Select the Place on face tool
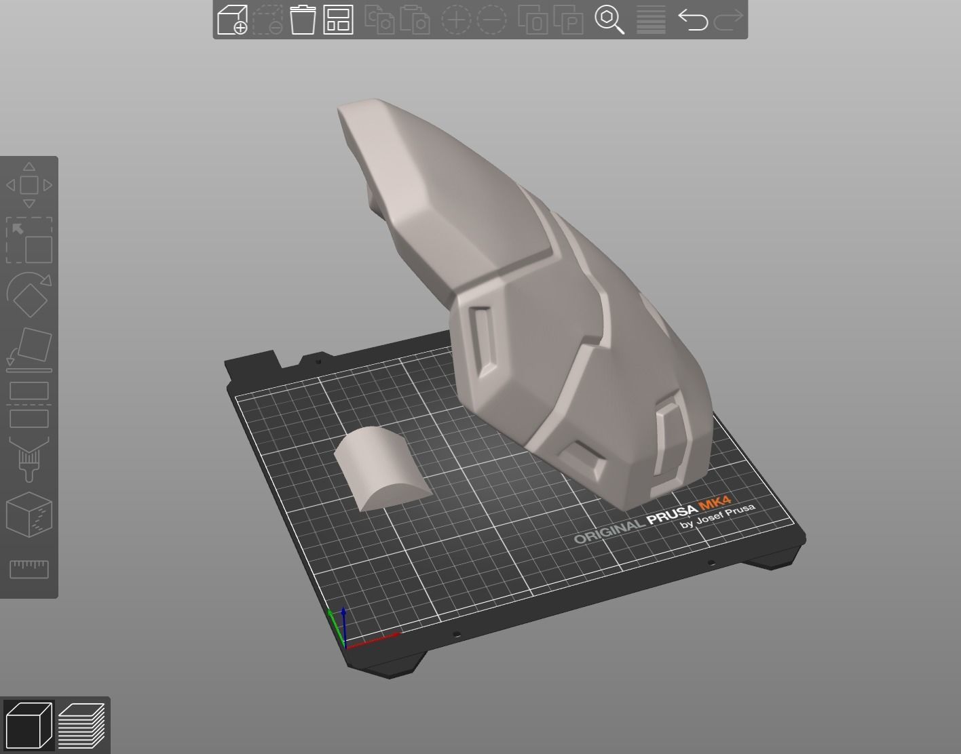Viewport: 961px width, 754px height. (29, 350)
